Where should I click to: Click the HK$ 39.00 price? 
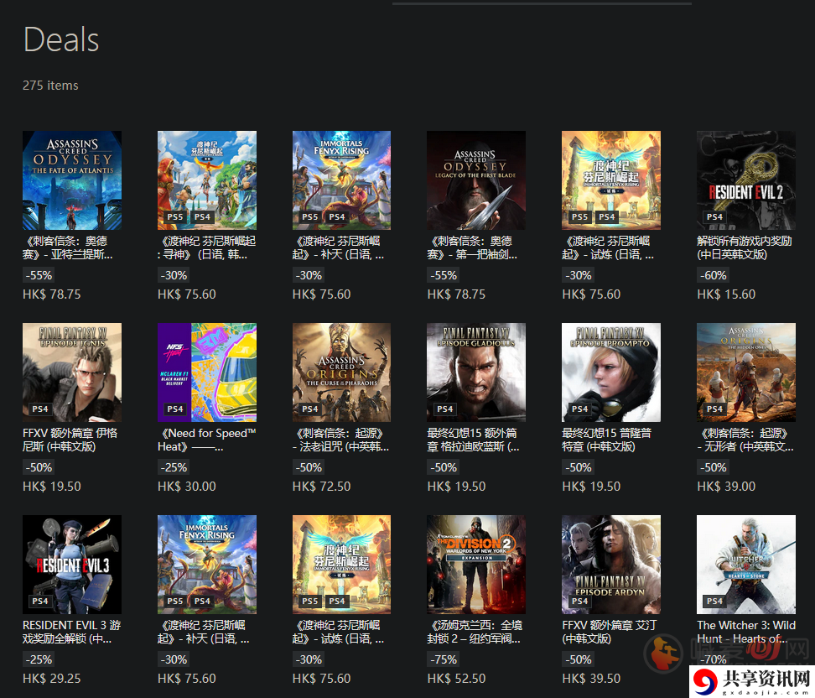(x=726, y=487)
